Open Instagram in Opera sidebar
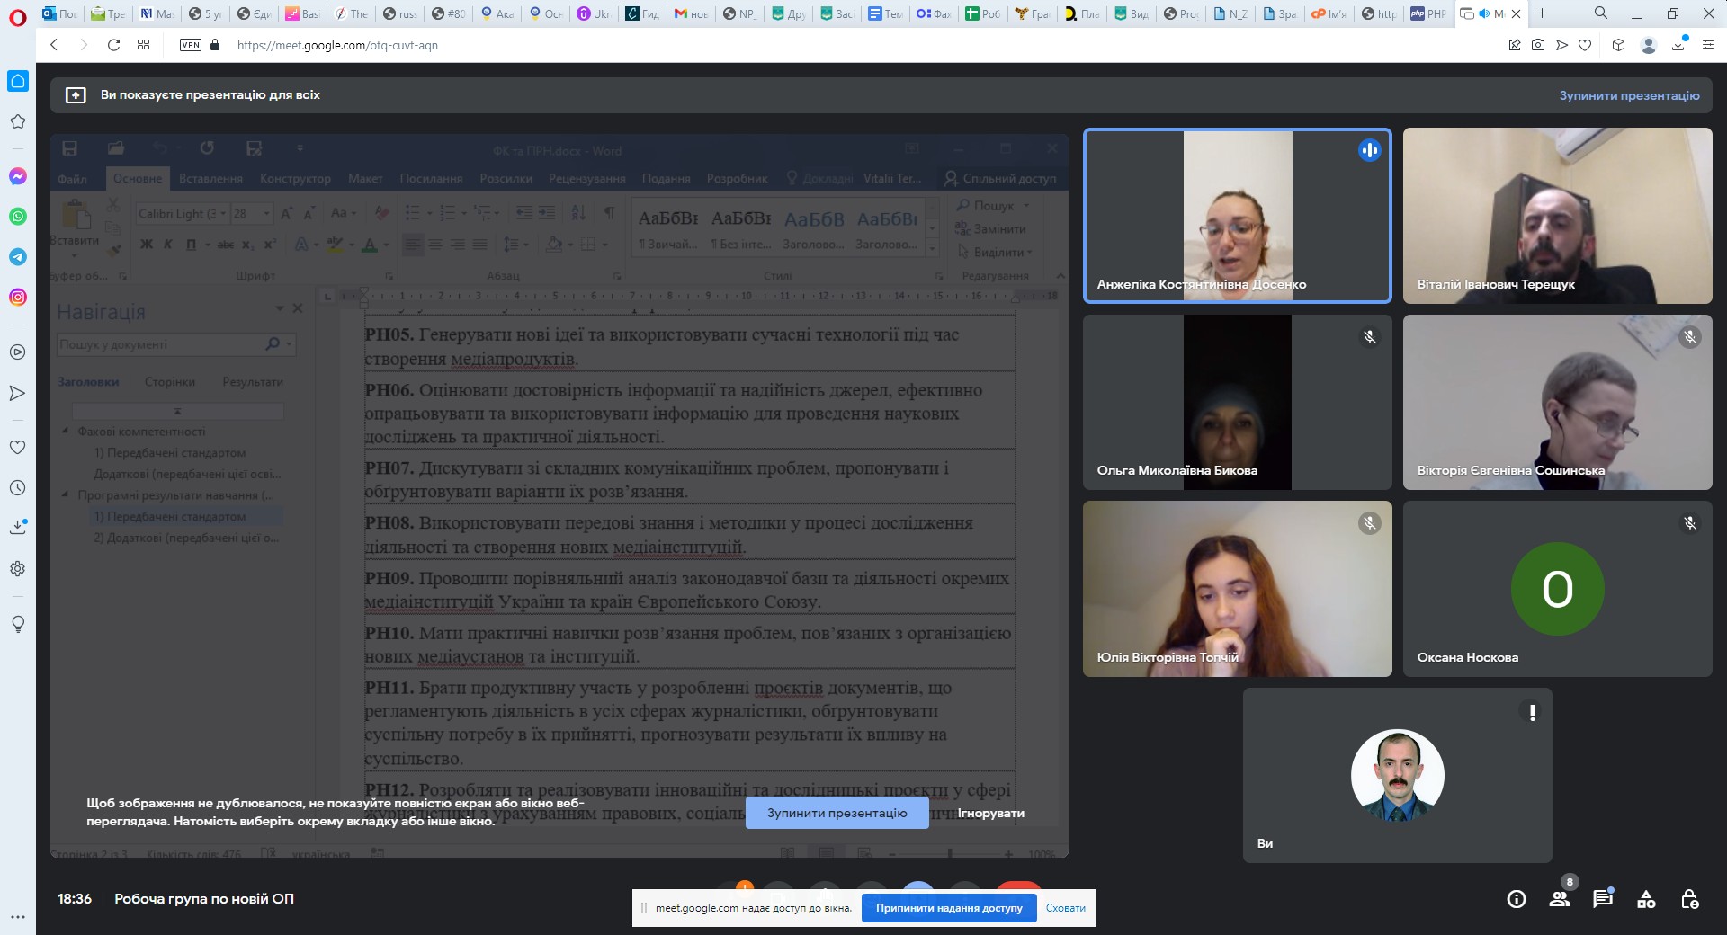Image resolution: width=1727 pixels, height=935 pixels. click(x=18, y=298)
